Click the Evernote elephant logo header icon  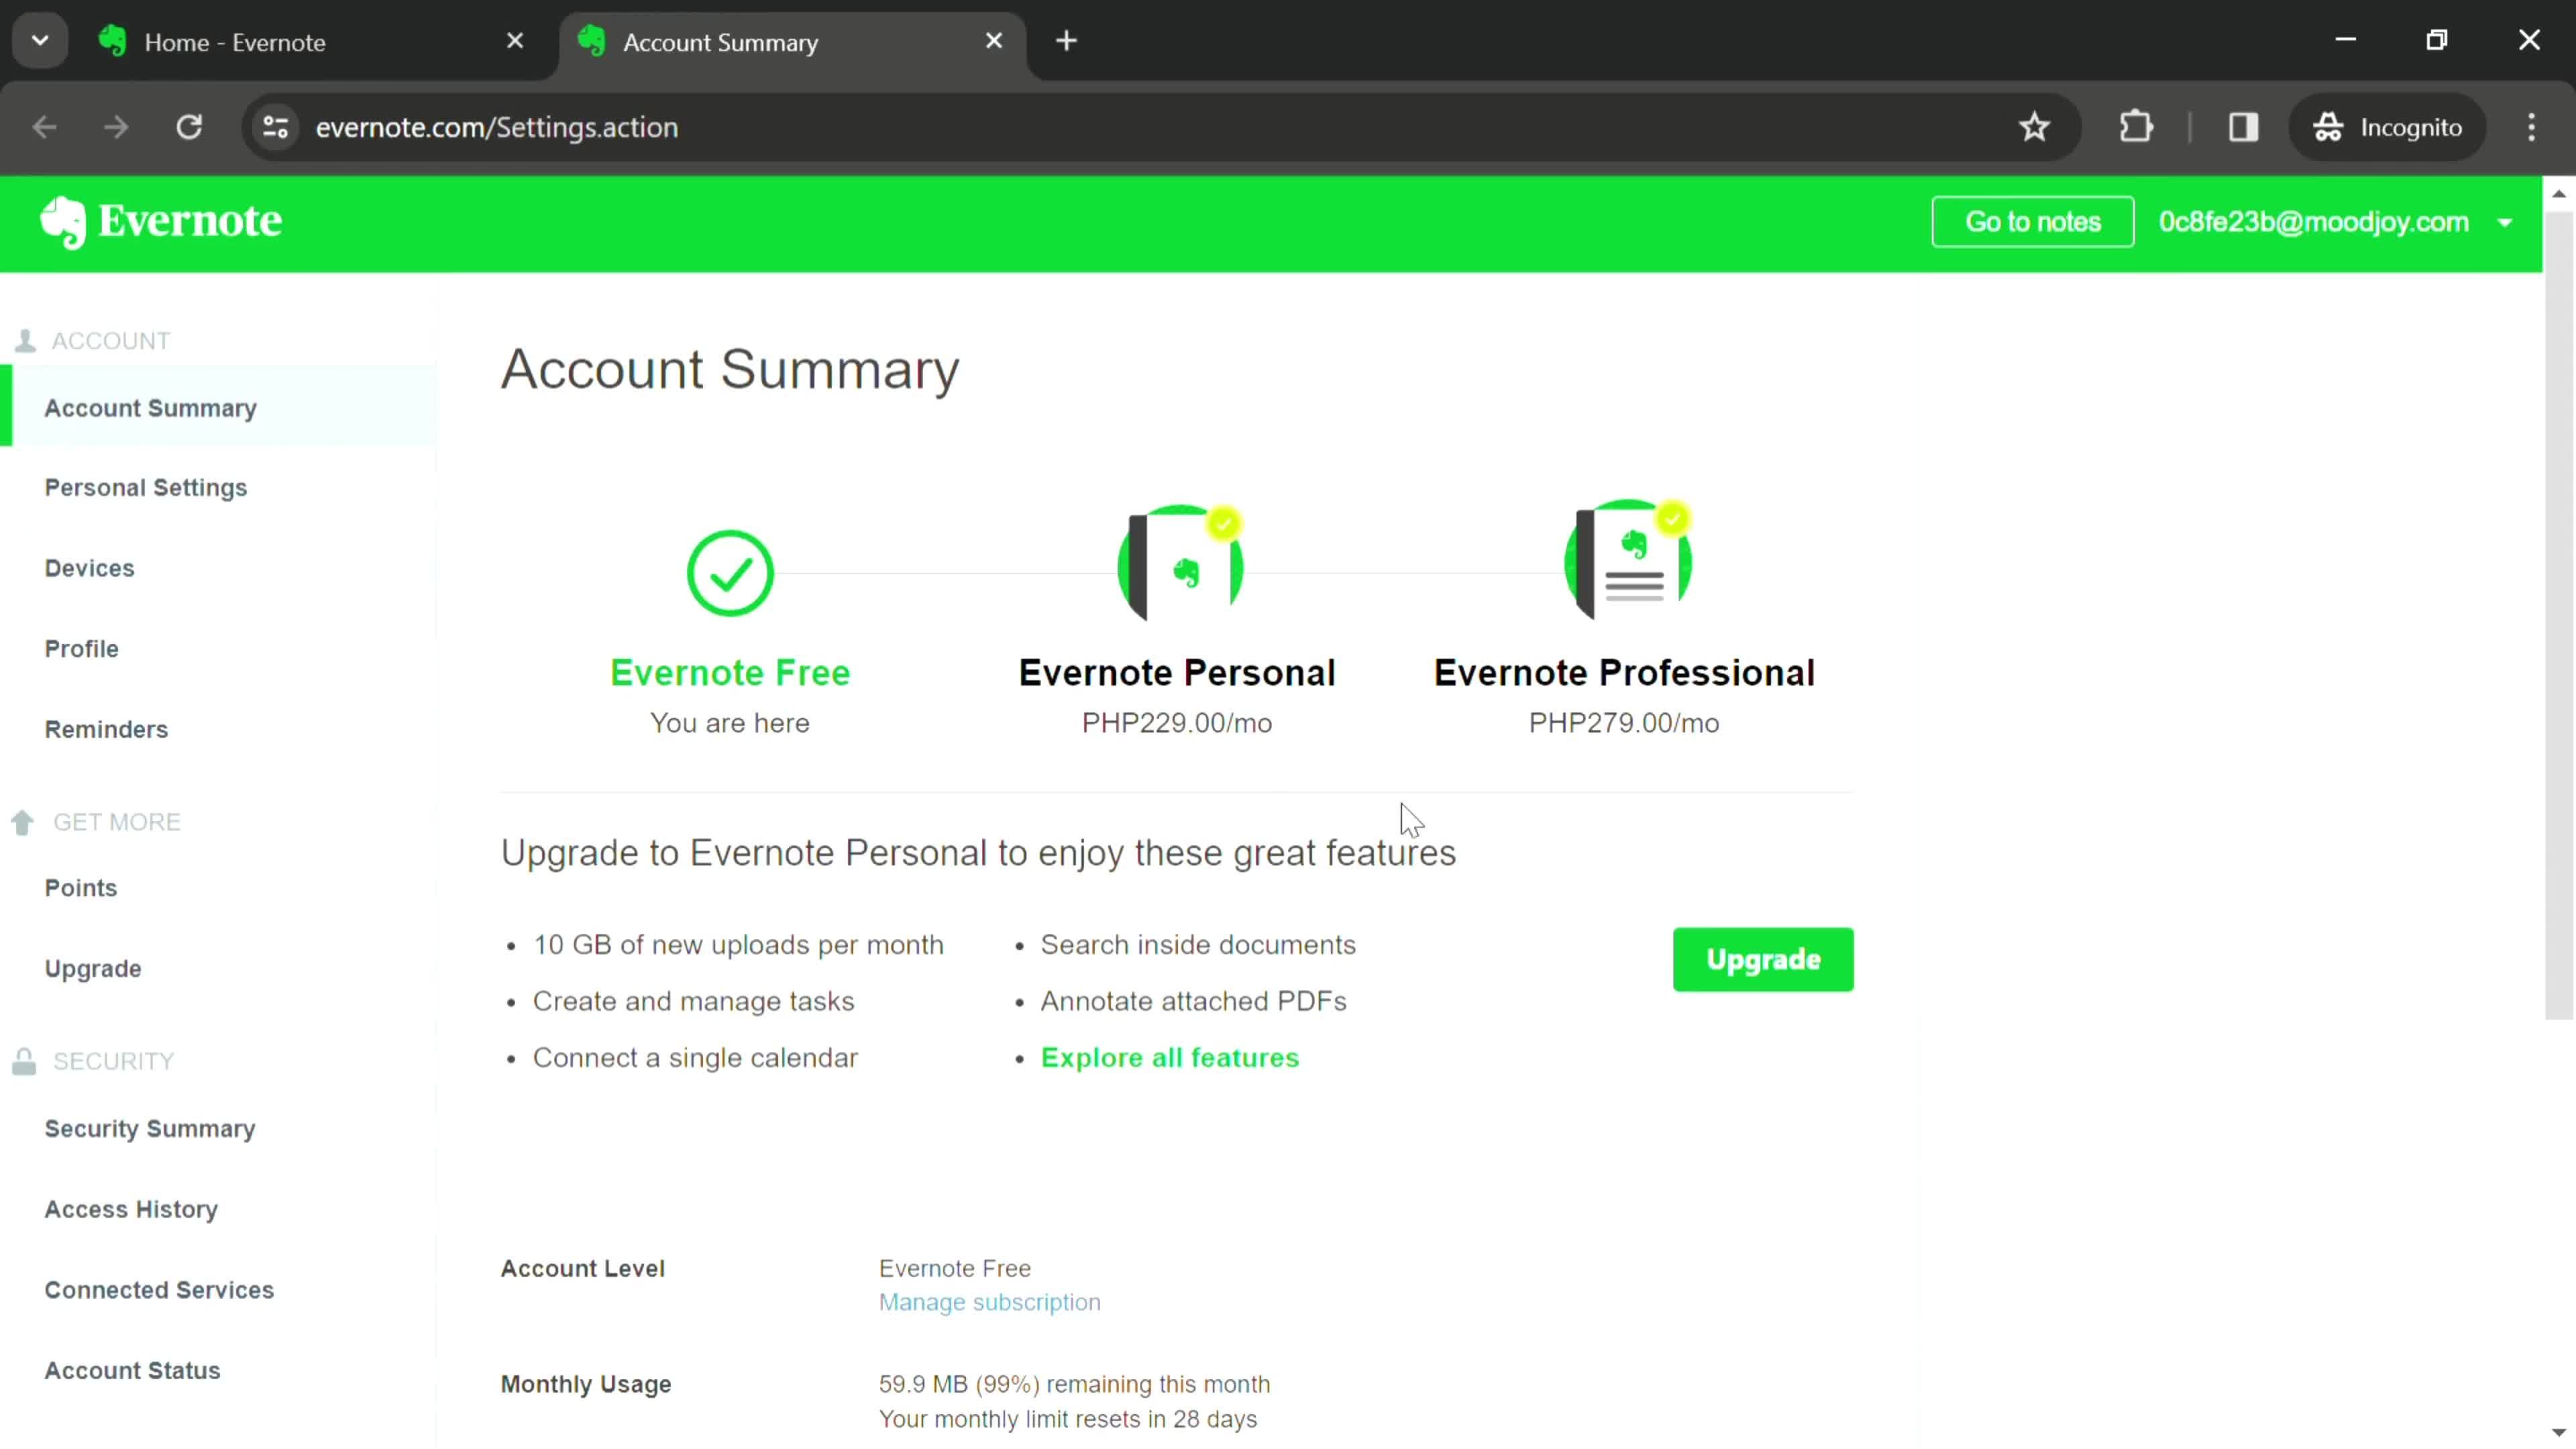click(x=60, y=223)
